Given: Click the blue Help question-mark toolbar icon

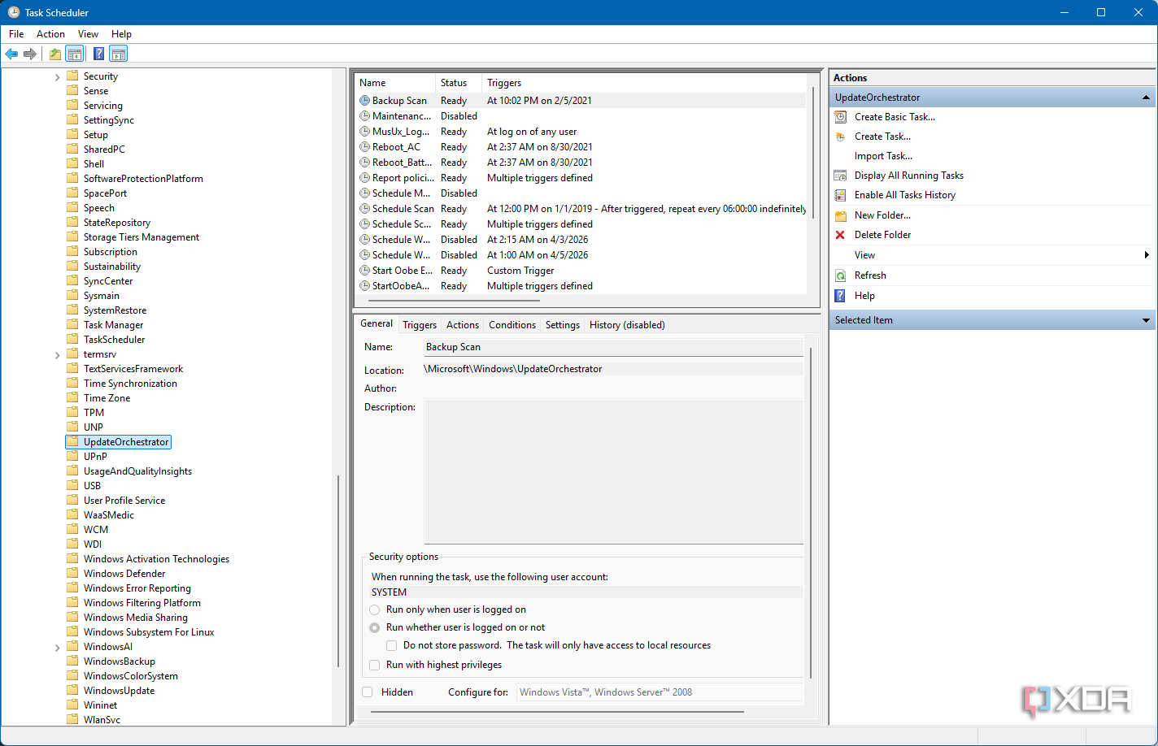Looking at the screenshot, I should coord(98,54).
